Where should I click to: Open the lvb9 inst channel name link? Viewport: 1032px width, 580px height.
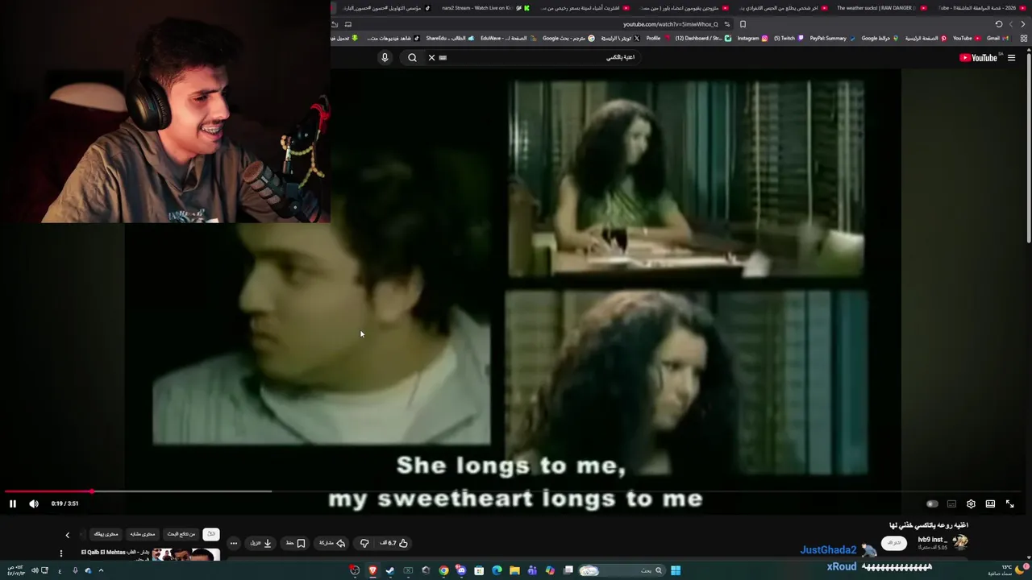coord(931,540)
